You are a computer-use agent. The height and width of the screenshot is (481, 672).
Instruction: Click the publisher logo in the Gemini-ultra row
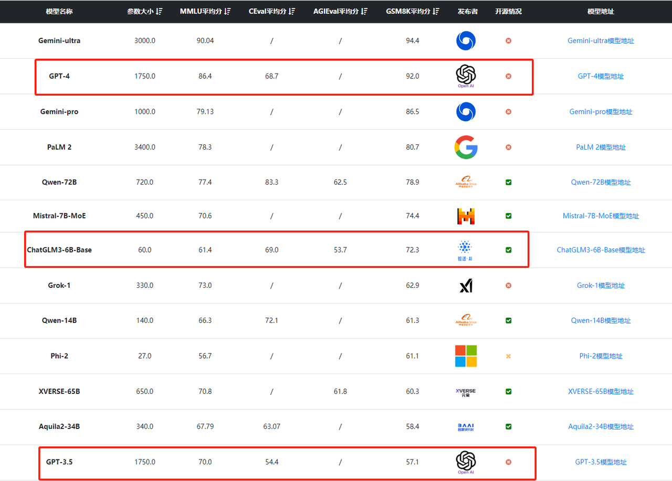tap(466, 40)
